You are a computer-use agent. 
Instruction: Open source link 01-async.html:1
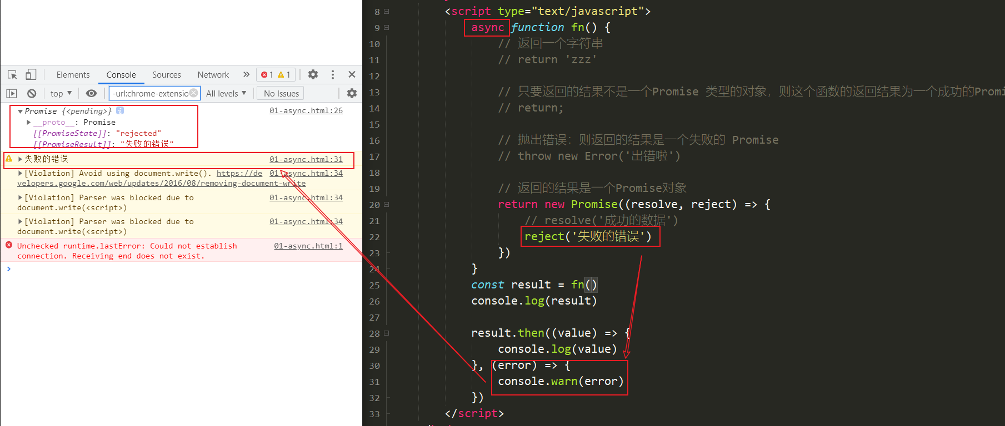click(x=308, y=246)
